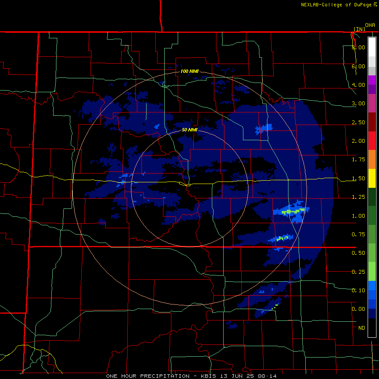Pick the orange swatch beside 1.75

pyautogui.click(x=372, y=159)
